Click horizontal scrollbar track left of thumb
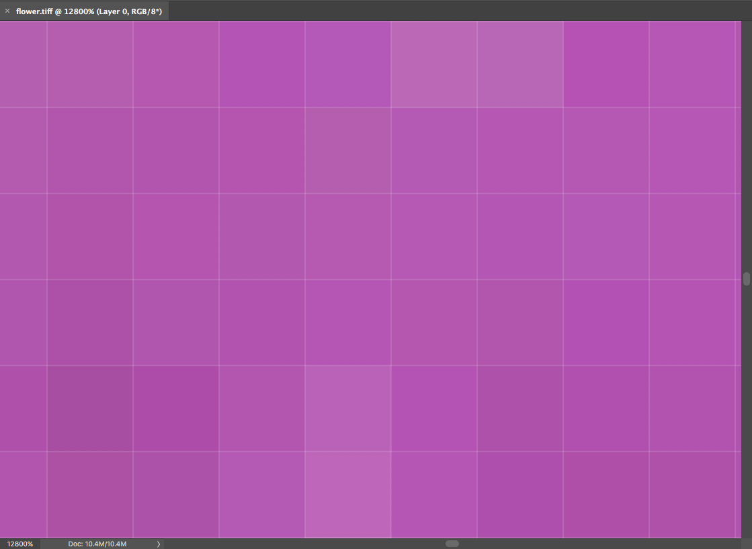Viewport: 752px width, 549px height. point(302,544)
